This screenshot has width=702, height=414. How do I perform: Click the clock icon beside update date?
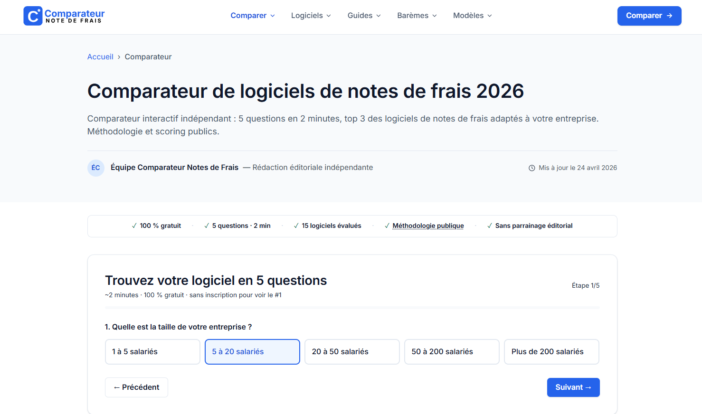[x=532, y=168]
